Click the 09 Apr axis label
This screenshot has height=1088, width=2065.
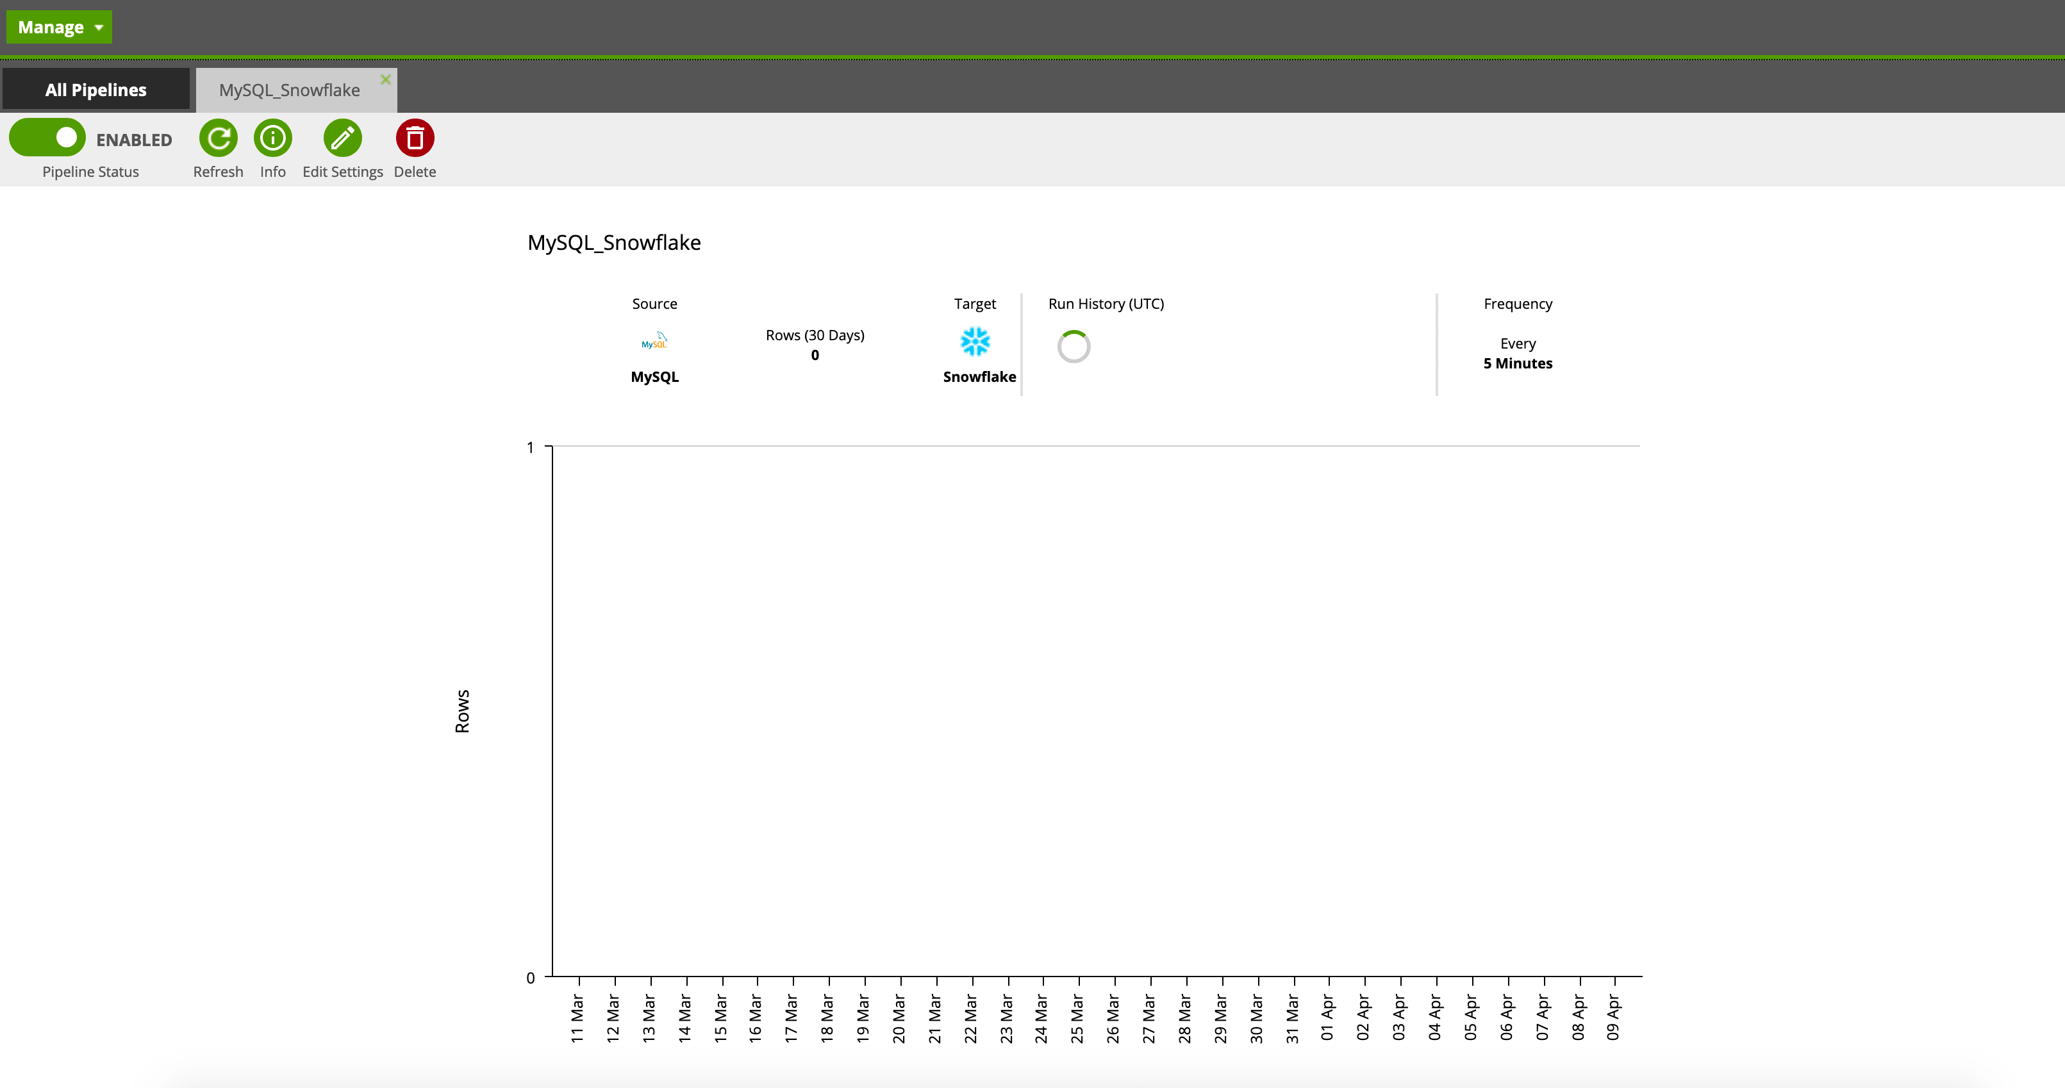(1614, 1018)
